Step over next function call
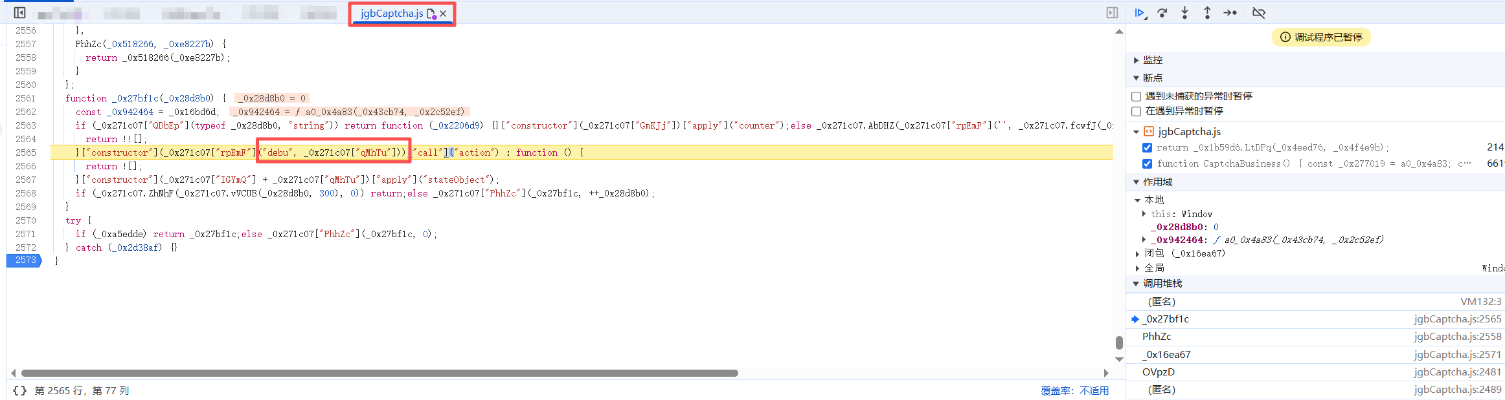 pos(1162,13)
